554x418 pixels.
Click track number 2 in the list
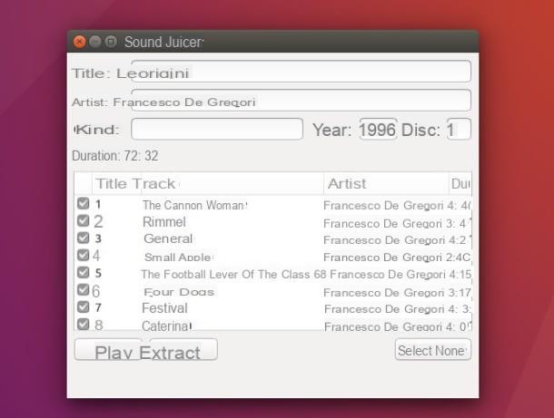click(98, 221)
